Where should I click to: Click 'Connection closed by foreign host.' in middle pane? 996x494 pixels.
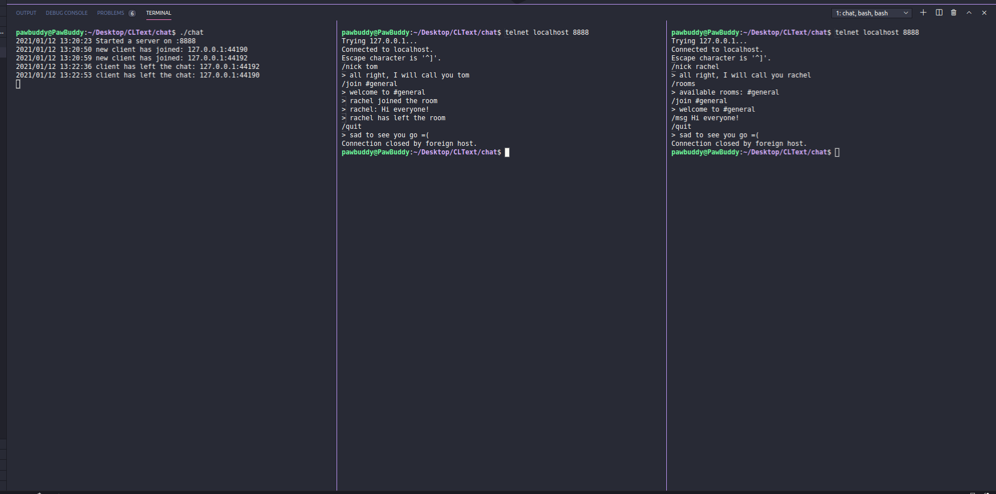[409, 144]
